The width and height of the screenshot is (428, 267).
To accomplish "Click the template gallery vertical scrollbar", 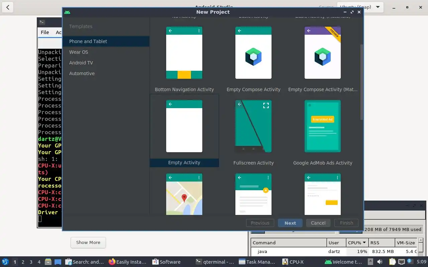I will pyautogui.click(x=361, y=82).
